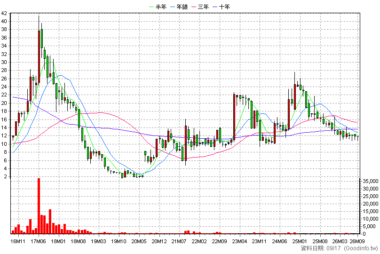Click the 18M01 date axis label
Viewport: 380px width, 254px height.
point(58,241)
